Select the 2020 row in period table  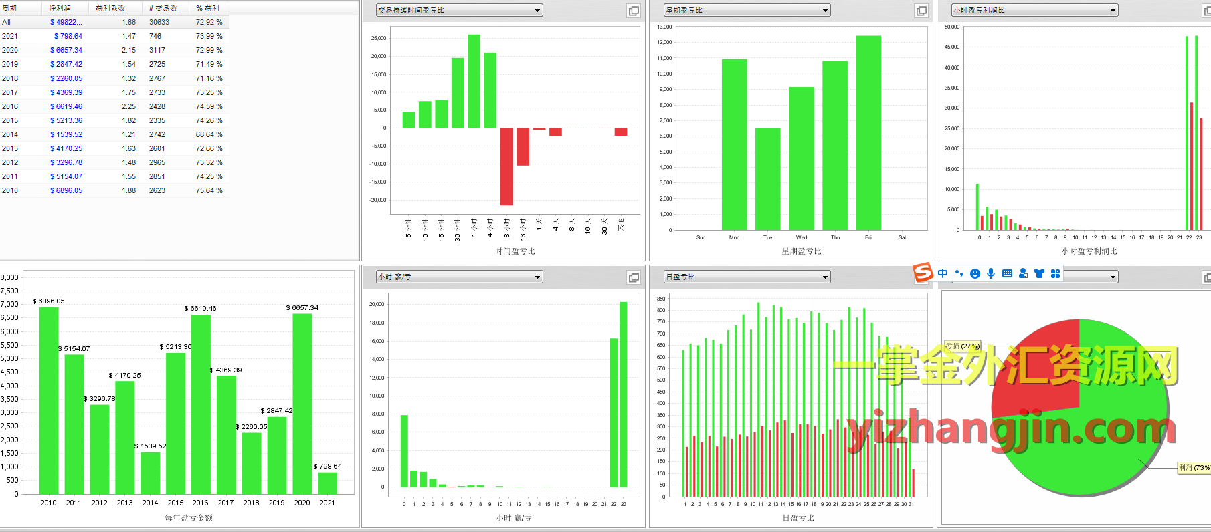[114, 50]
